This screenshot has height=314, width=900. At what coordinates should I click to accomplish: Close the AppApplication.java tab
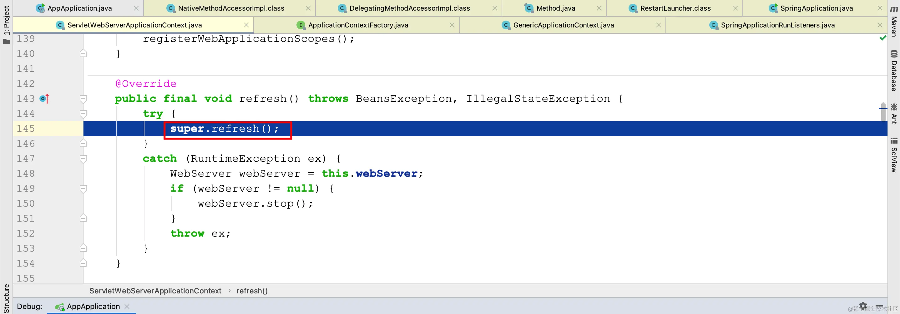pyautogui.click(x=136, y=8)
